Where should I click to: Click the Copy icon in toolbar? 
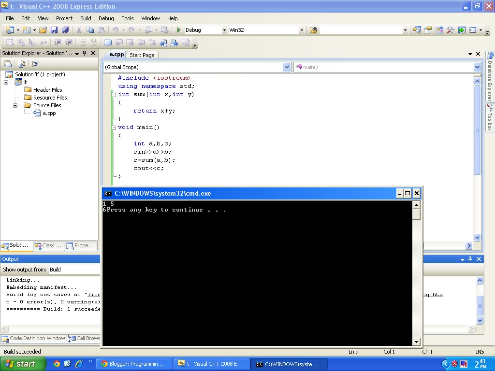pyautogui.click(x=90, y=30)
